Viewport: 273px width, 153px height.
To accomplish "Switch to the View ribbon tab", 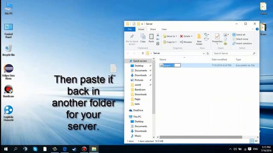I will (164, 29).
